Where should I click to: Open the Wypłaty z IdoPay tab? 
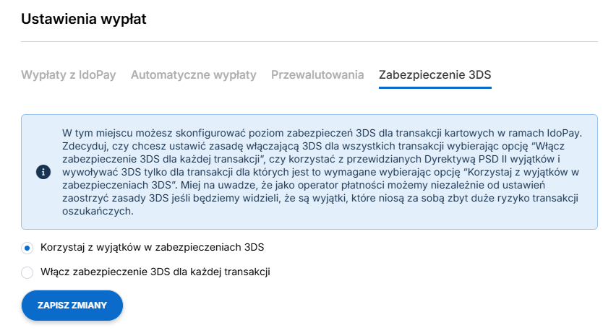tap(69, 74)
